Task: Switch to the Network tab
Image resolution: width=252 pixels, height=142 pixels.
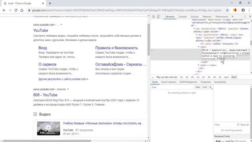Action: pyautogui.click(x=207, y=17)
